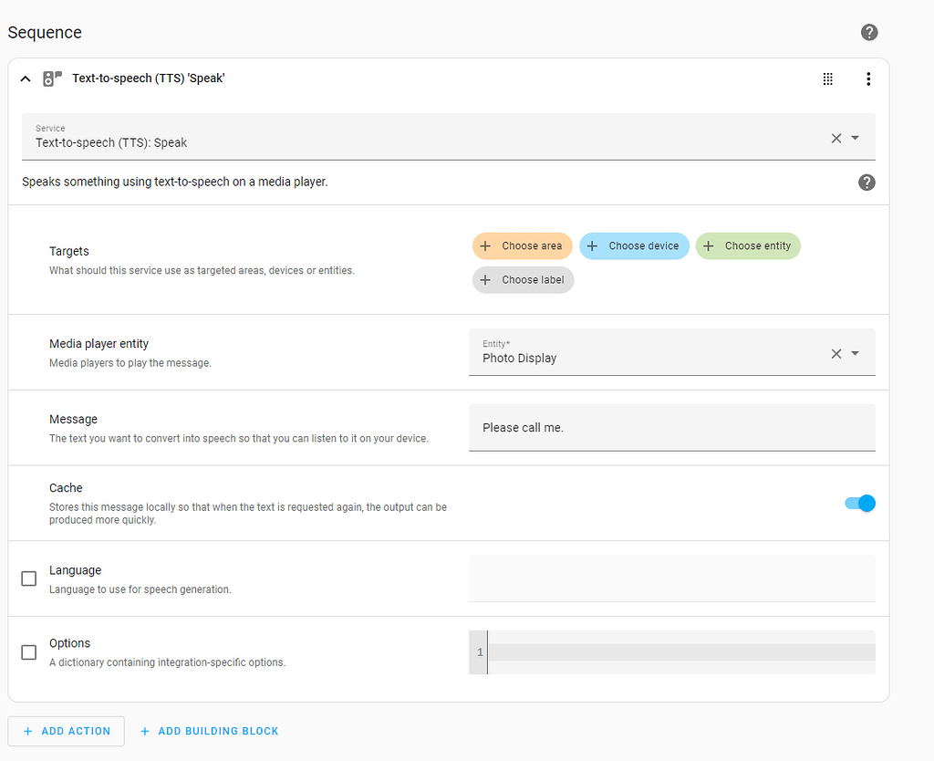The image size is (934, 761).
Task: Disable the Cache toggle
Action: tap(858, 503)
